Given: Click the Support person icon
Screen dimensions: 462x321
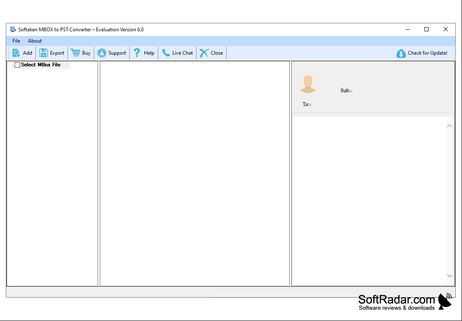Looking at the screenshot, I should click(x=102, y=53).
